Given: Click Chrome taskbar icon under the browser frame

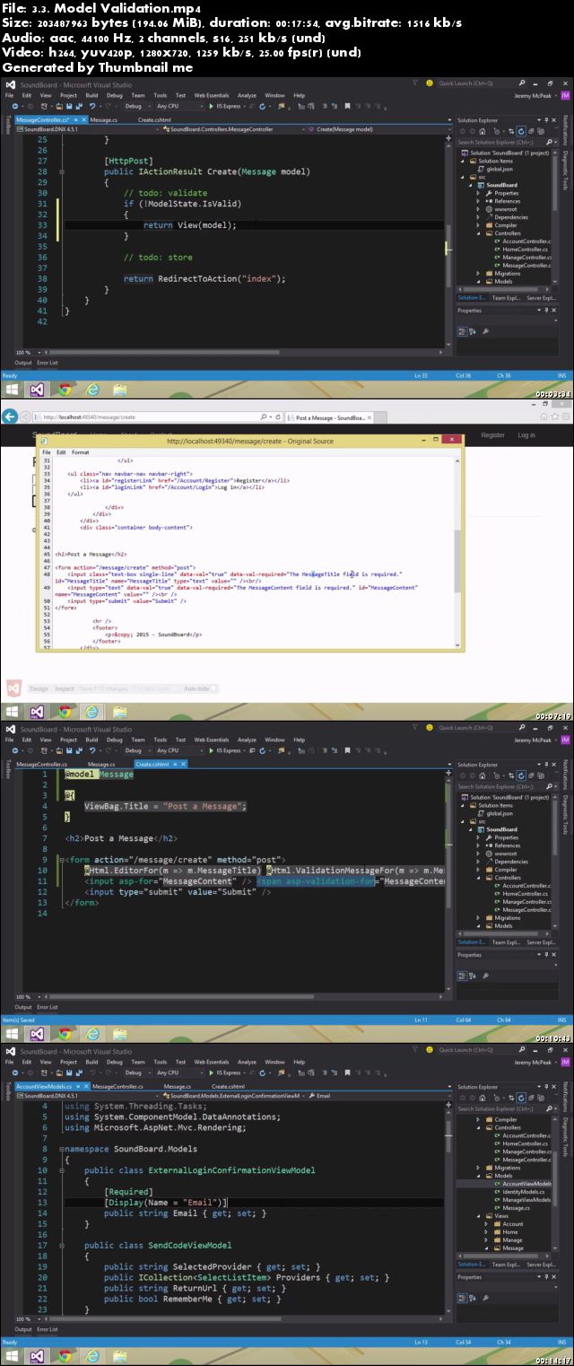Looking at the screenshot, I should [65, 713].
